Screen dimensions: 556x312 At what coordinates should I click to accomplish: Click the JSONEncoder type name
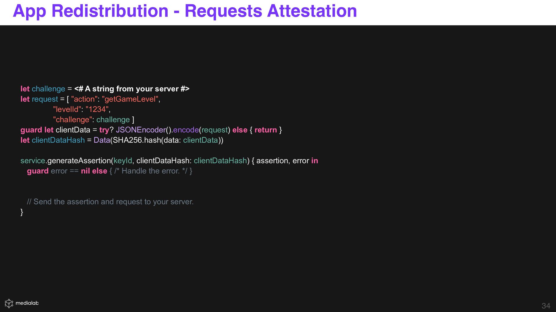click(141, 130)
